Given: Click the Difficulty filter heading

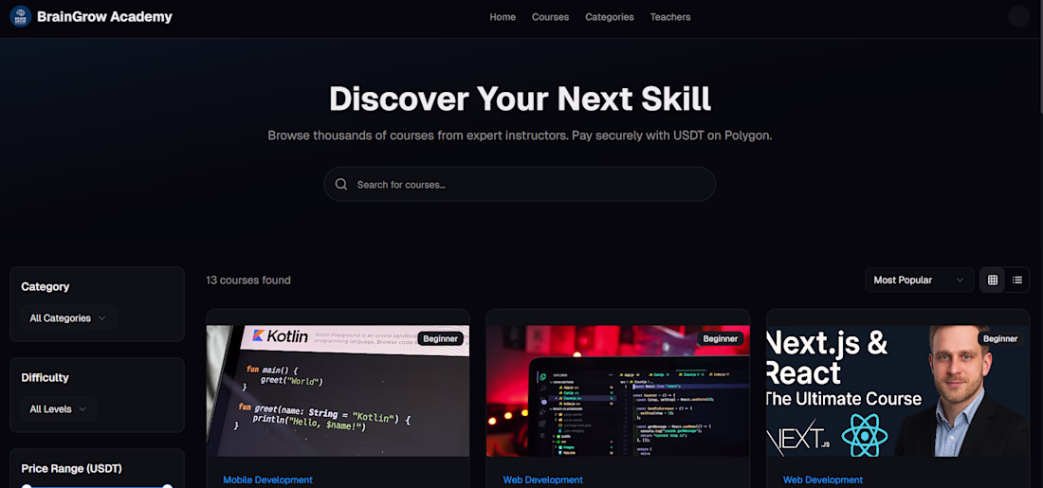Looking at the screenshot, I should pyautogui.click(x=46, y=378).
